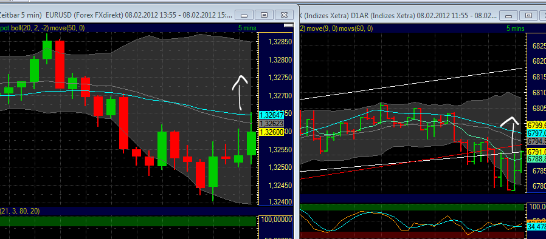Click the gray 6794,5 price tag
The width and height of the screenshot is (546, 239).
[537, 142]
